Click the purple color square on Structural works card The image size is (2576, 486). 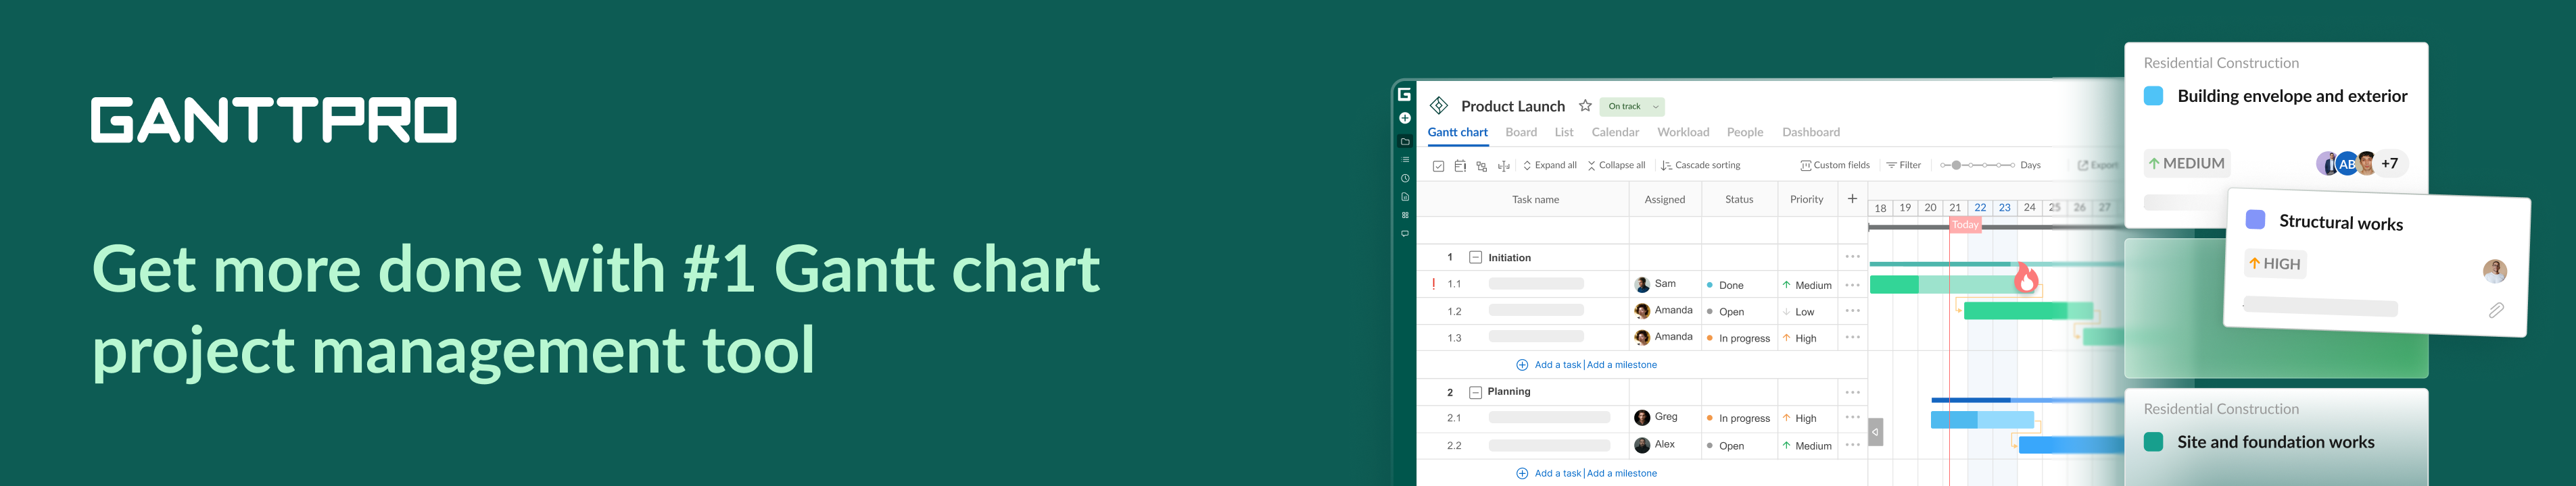pos(2255,219)
